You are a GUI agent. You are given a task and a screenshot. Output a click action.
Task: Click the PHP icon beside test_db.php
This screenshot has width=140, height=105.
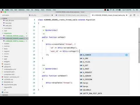[4, 20]
